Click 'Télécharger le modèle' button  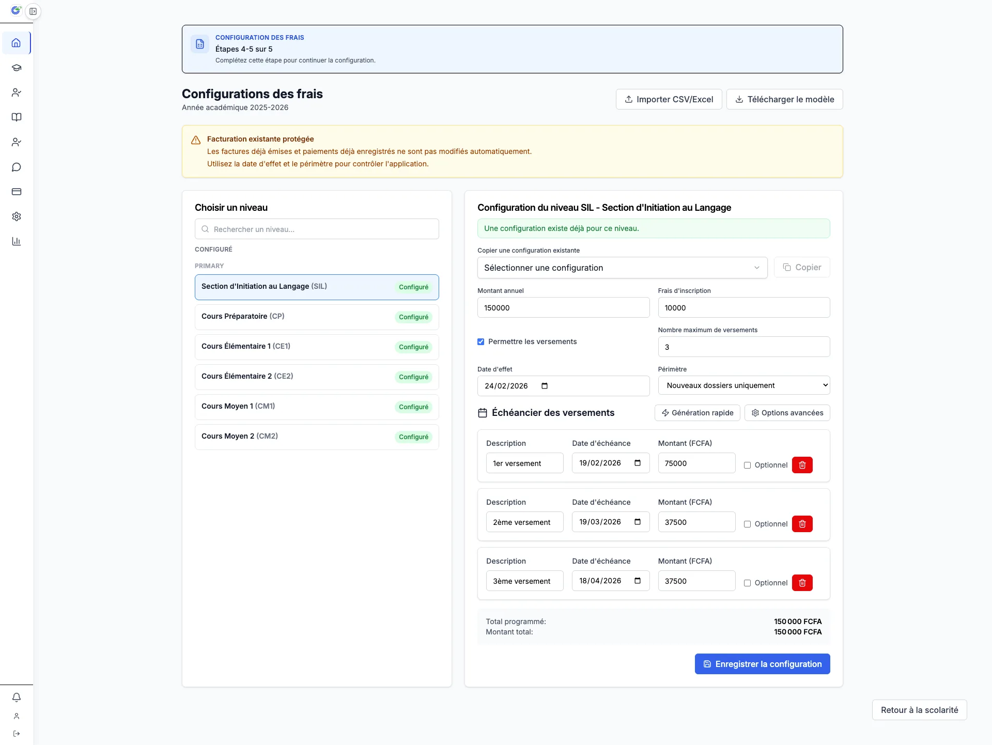click(784, 99)
